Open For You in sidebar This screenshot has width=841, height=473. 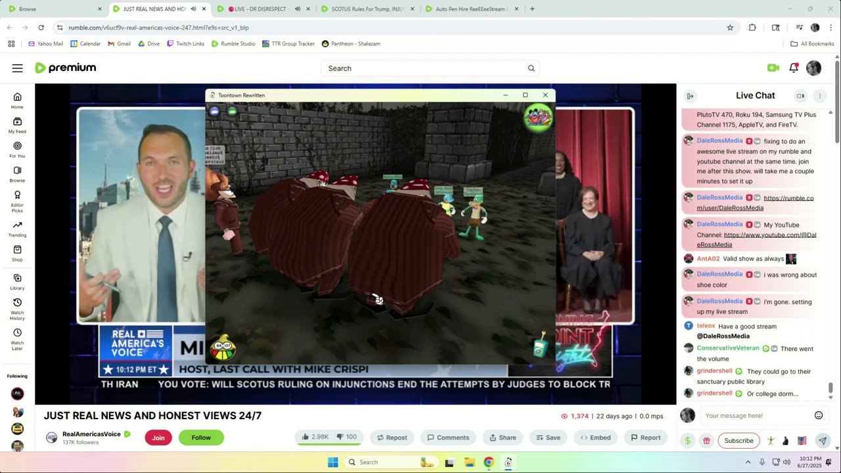click(x=17, y=149)
